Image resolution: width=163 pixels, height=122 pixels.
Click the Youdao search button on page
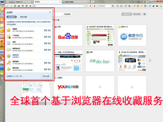point(67,14)
